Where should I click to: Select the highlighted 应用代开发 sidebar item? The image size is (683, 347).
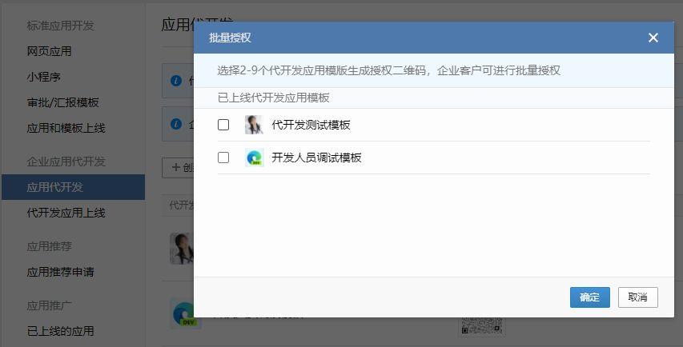coord(54,187)
